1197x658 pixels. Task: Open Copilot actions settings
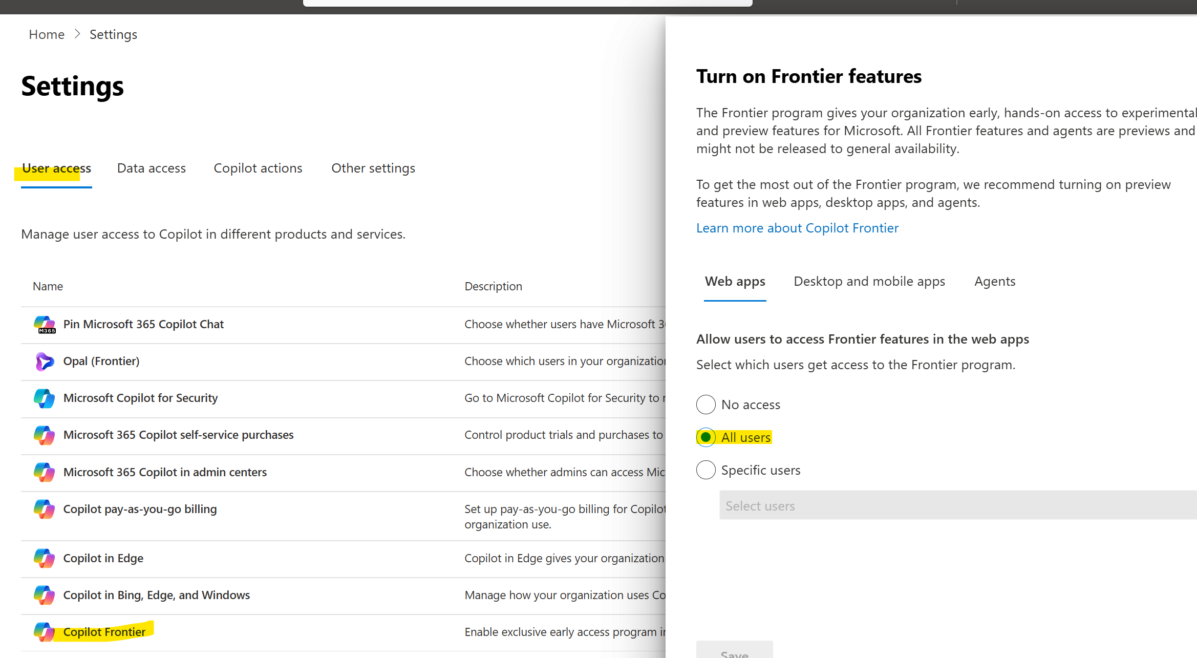pyautogui.click(x=258, y=168)
